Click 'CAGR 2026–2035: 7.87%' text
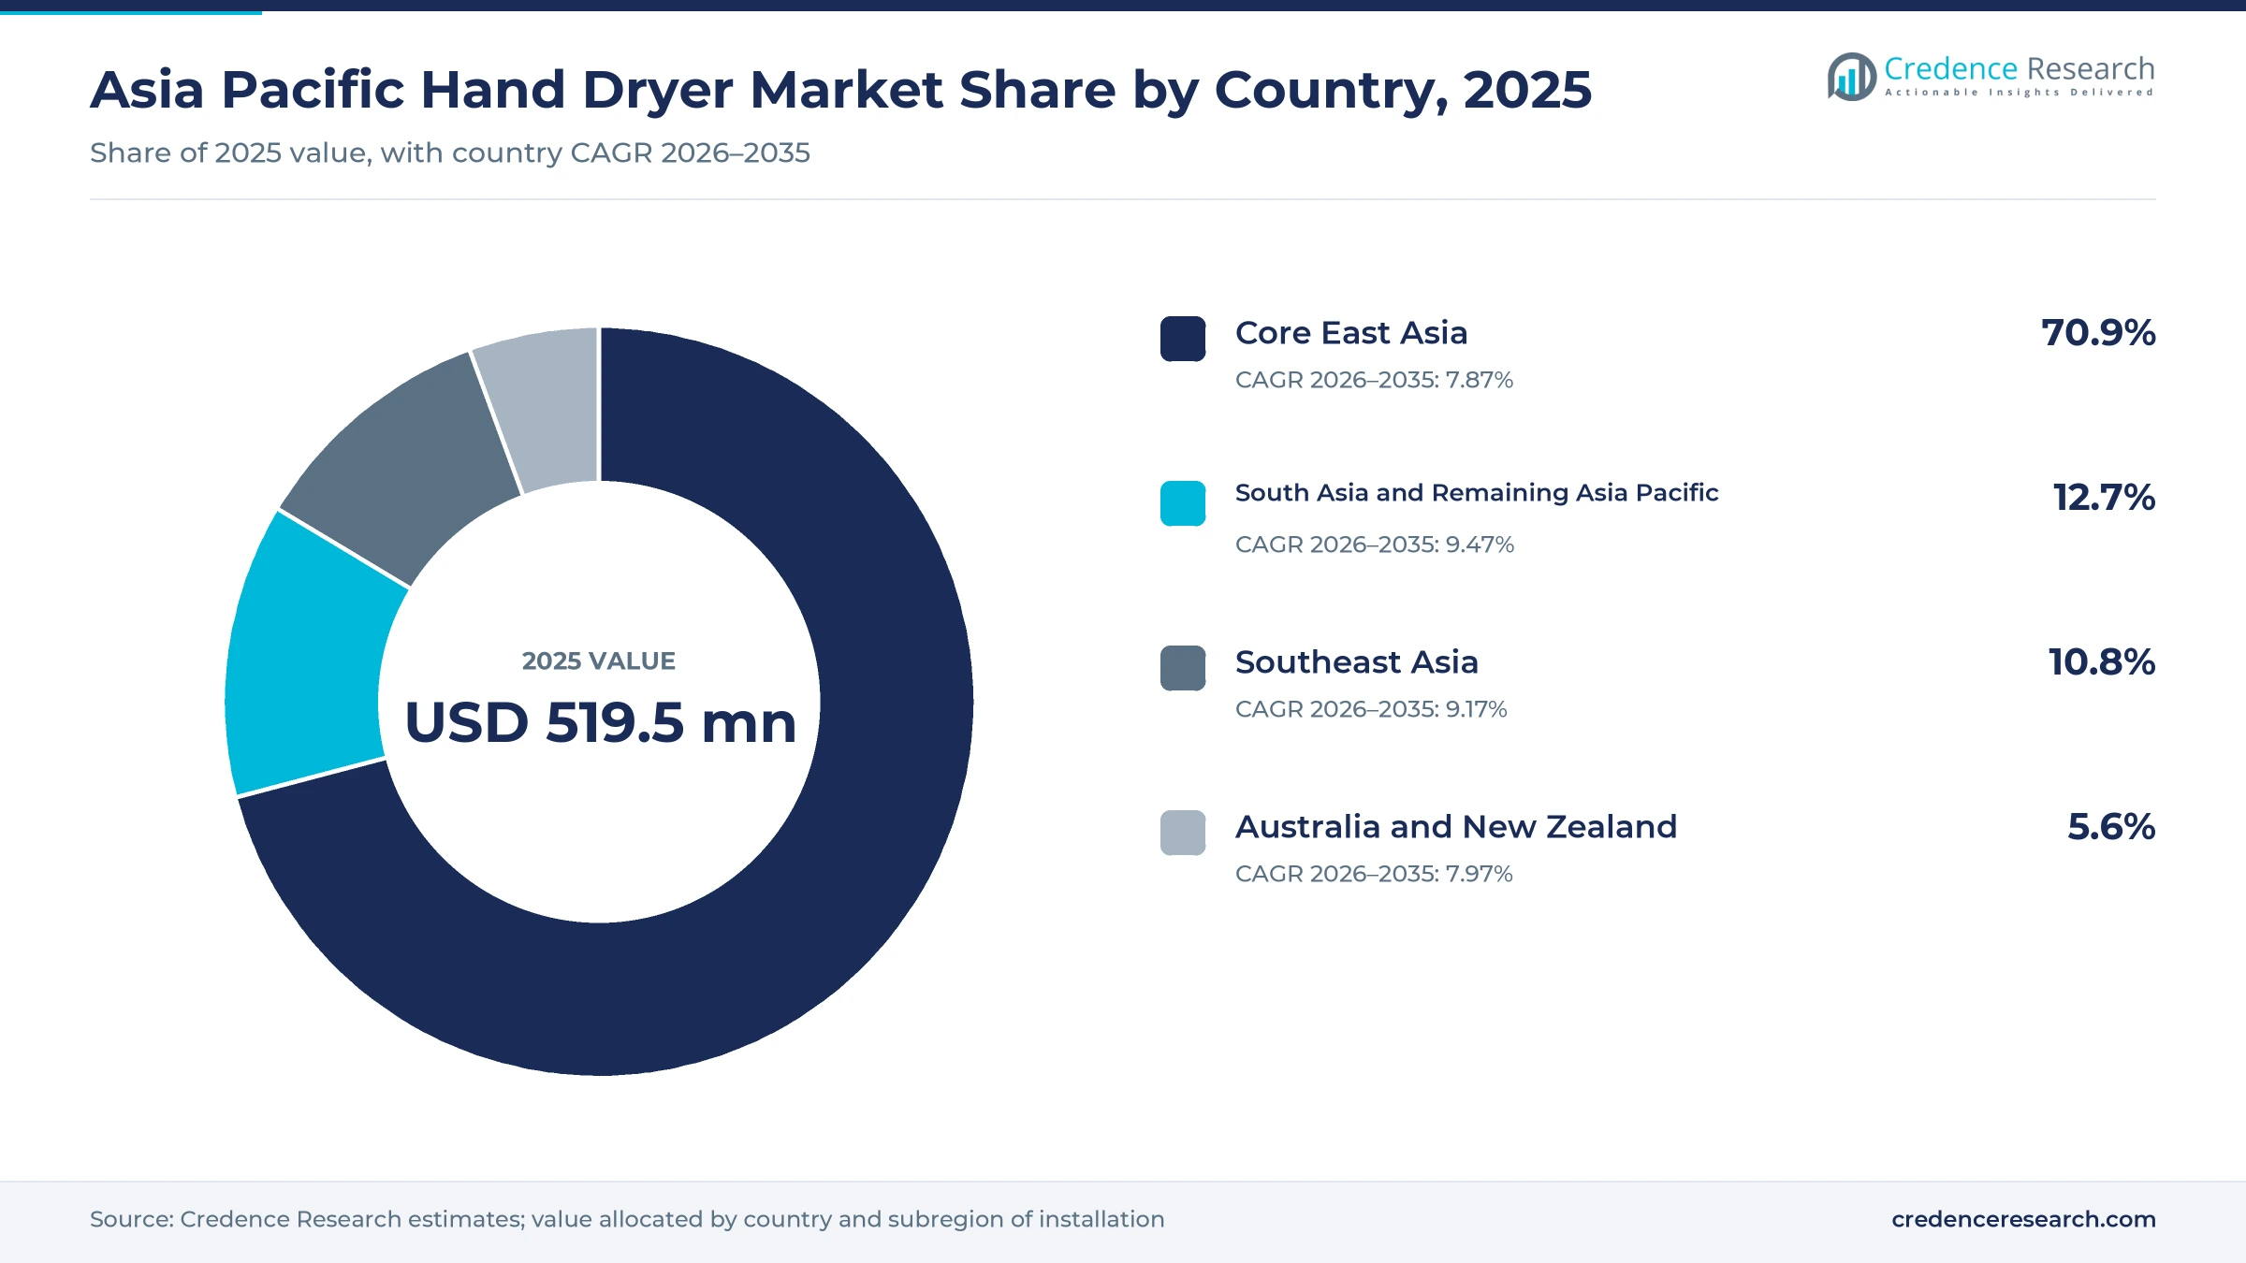The image size is (2246, 1263). tap(1374, 380)
